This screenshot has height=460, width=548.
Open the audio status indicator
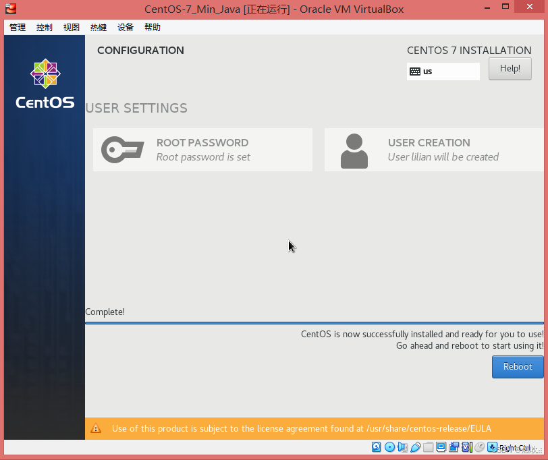click(402, 447)
